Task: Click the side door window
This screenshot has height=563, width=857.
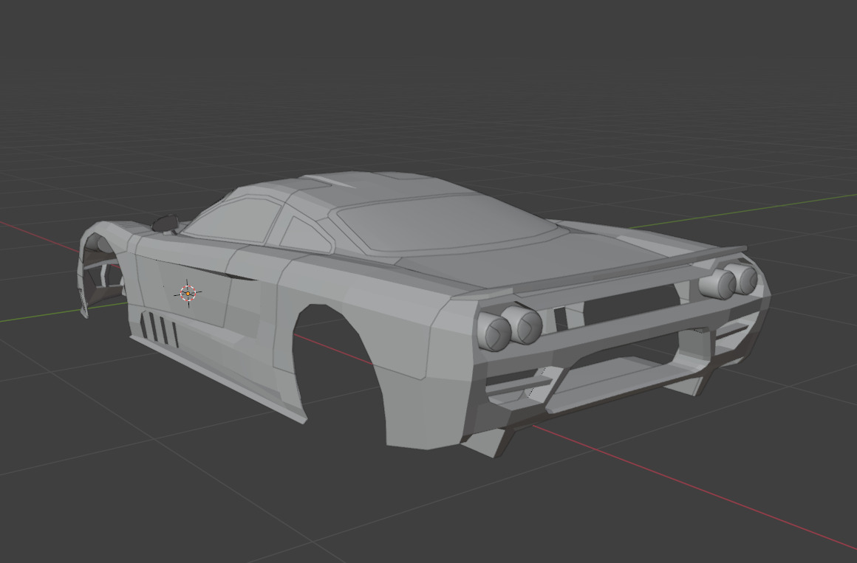Action: pyautogui.click(x=225, y=219)
